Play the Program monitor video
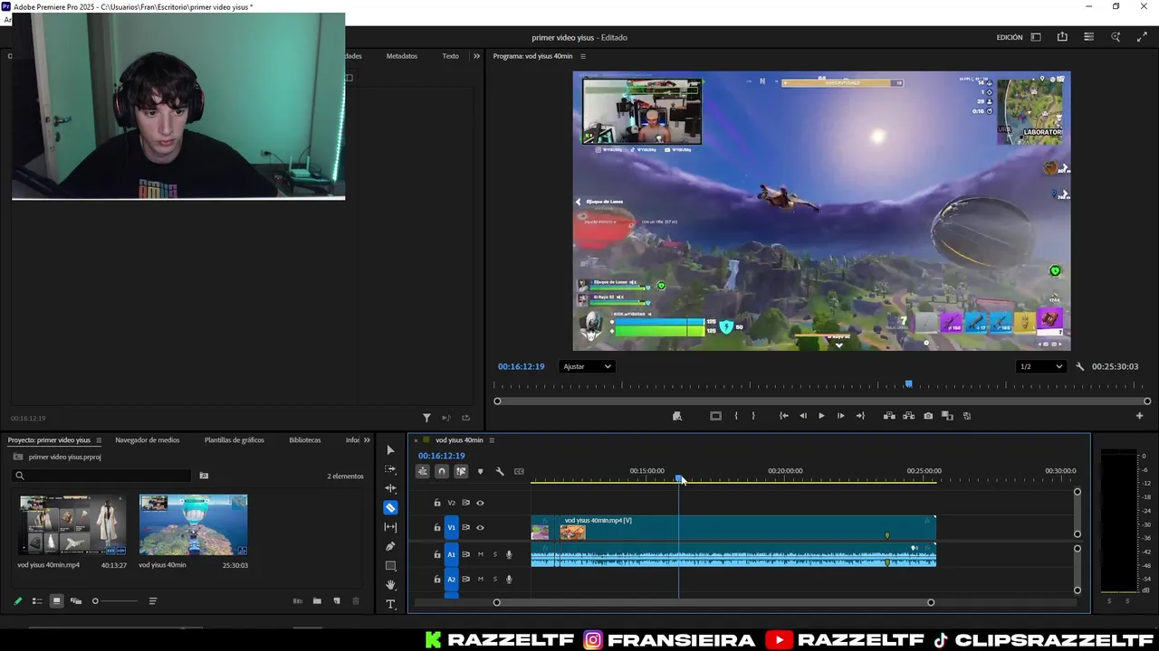This screenshot has height=651, width=1159. [x=821, y=416]
